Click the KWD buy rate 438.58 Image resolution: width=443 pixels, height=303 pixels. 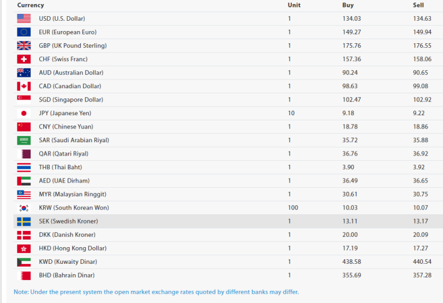click(351, 262)
